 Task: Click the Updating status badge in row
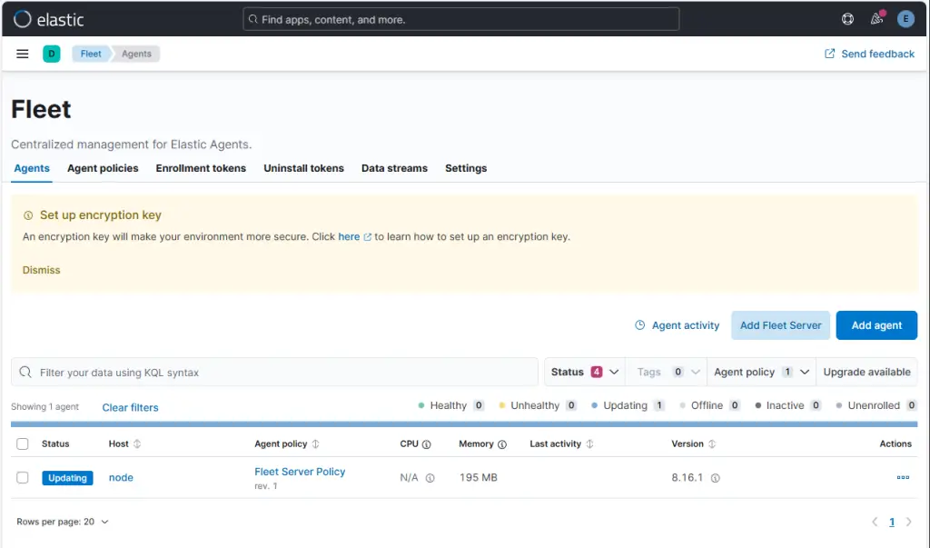pos(67,478)
